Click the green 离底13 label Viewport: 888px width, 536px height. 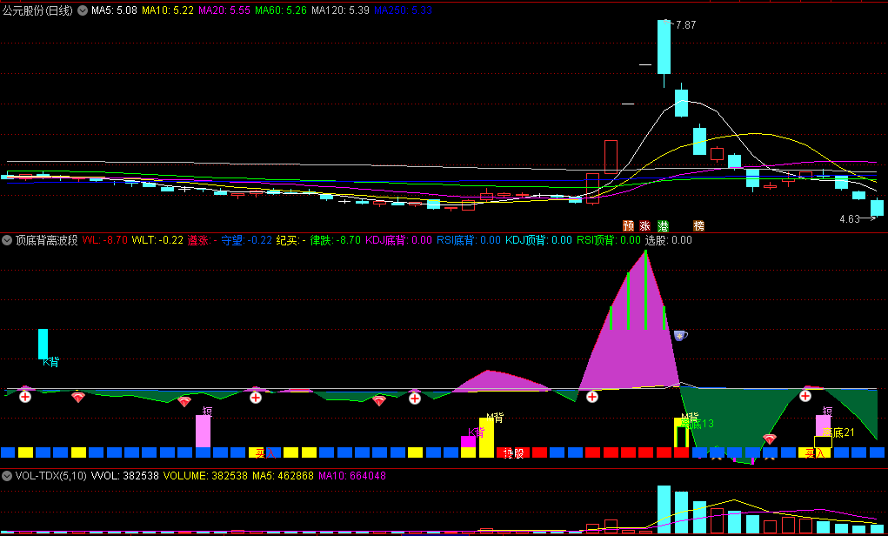[697, 423]
